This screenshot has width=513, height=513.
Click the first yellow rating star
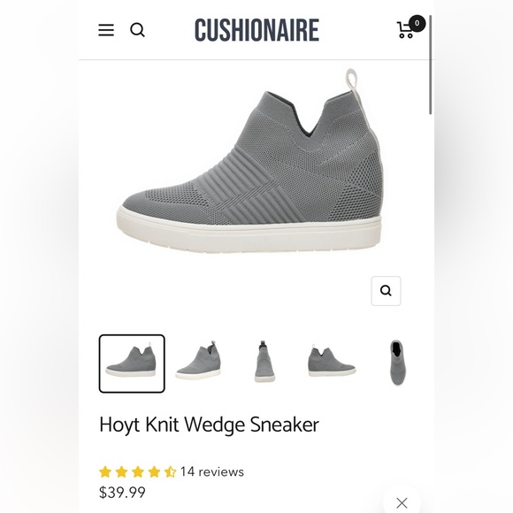pyautogui.click(x=105, y=472)
